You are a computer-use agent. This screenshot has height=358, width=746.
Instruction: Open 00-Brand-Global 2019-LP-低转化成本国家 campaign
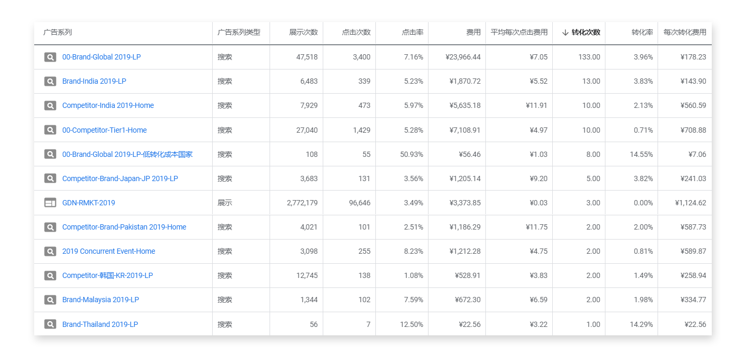[x=127, y=154]
